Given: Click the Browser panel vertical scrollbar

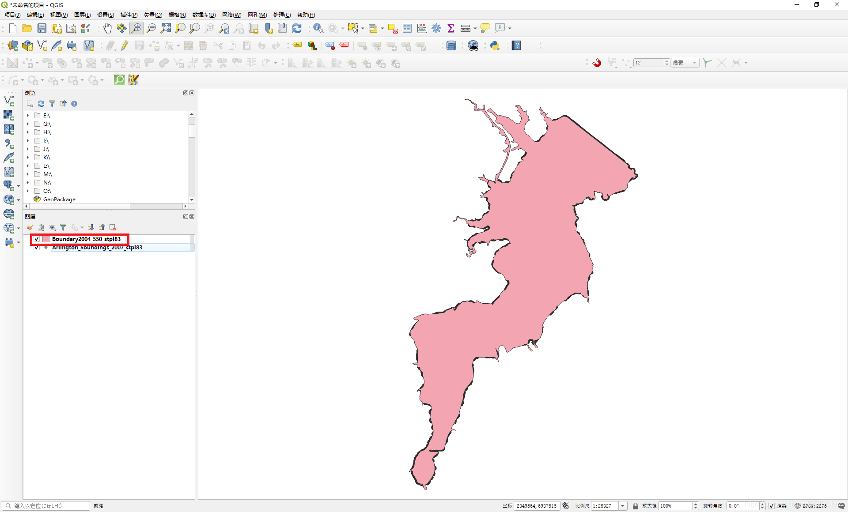Looking at the screenshot, I should point(192,157).
